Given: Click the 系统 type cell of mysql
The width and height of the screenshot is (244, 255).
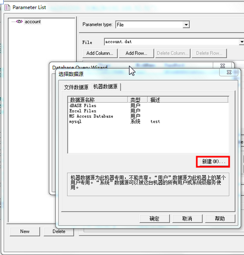Looking at the screenshot, I should tap(135, 122).
